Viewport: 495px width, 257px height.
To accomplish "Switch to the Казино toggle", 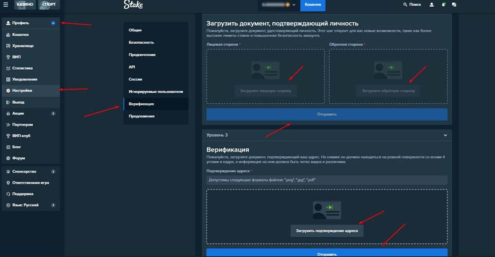I will coord(16,5).
